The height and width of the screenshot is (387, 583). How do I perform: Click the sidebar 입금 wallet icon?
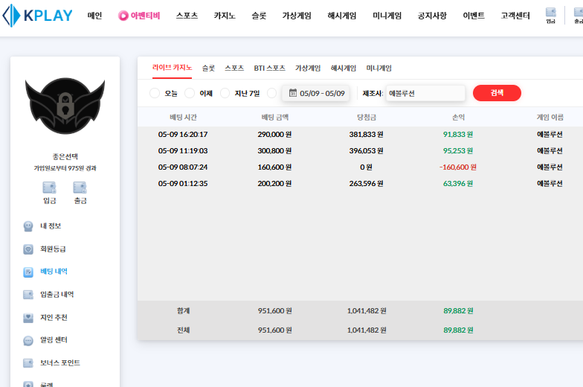[49, 188]
